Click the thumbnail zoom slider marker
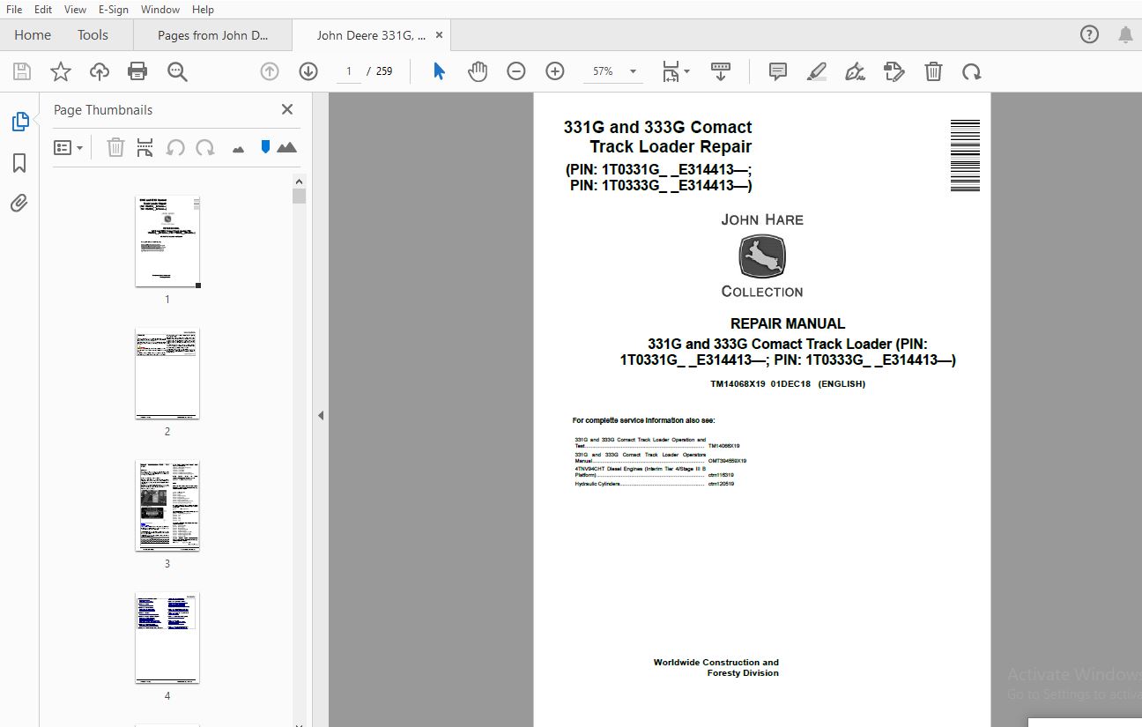The width and height of the screenshot is (1142, 727). (x=265, y=147)
